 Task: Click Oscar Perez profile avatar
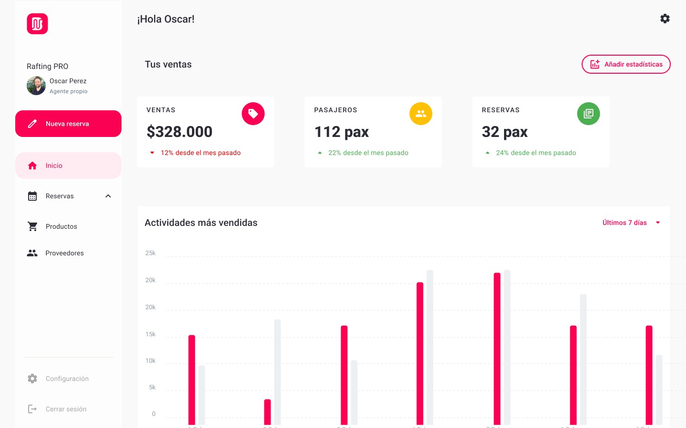[x=36, y=86]
